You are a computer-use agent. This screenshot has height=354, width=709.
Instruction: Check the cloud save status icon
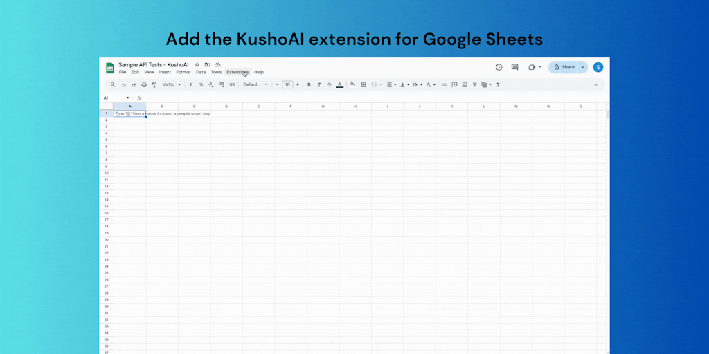point(217,64)
